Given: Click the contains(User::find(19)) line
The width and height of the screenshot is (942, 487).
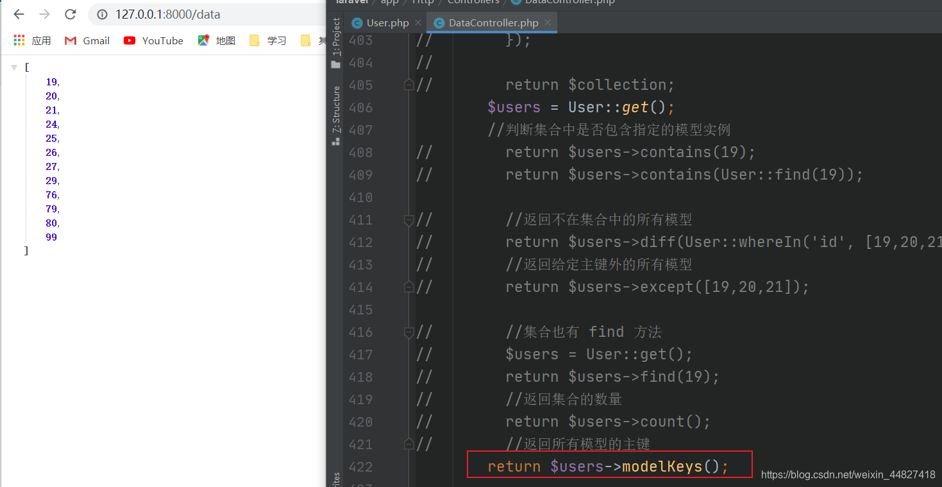Looking at the screenshot, I should point(684,175).
